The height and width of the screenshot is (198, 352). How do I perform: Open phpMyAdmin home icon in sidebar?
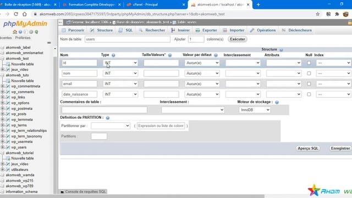point(15,32)
